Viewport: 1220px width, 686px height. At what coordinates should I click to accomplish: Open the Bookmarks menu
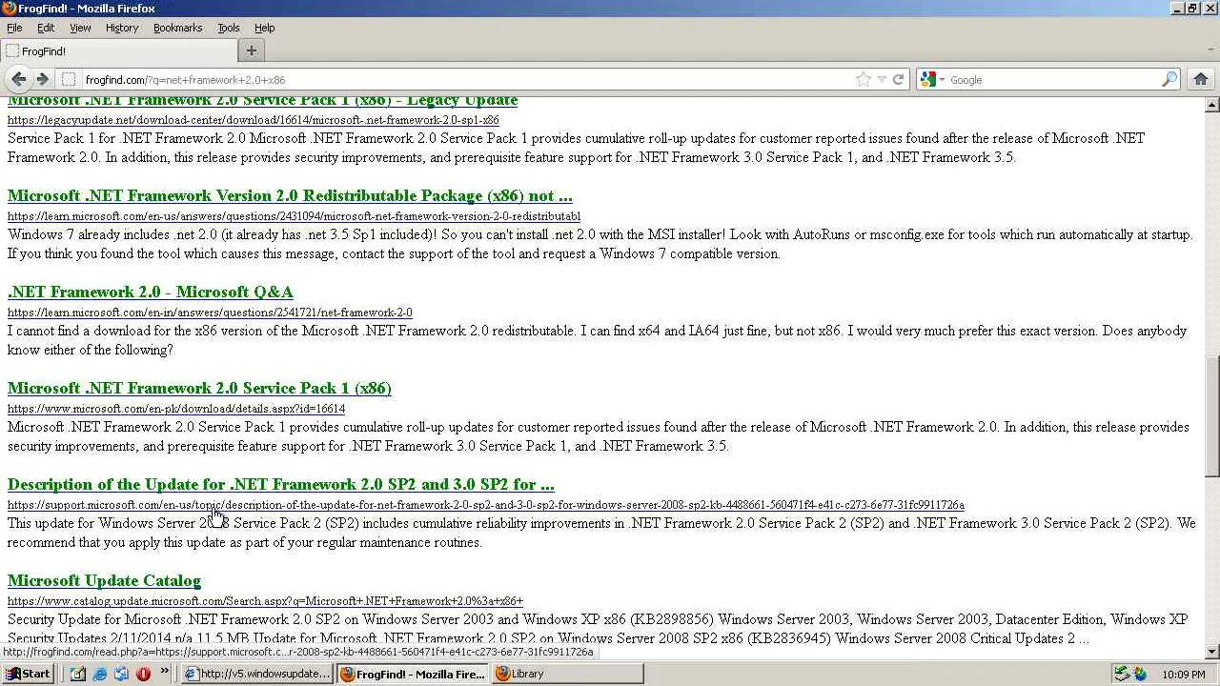(178, 28)
